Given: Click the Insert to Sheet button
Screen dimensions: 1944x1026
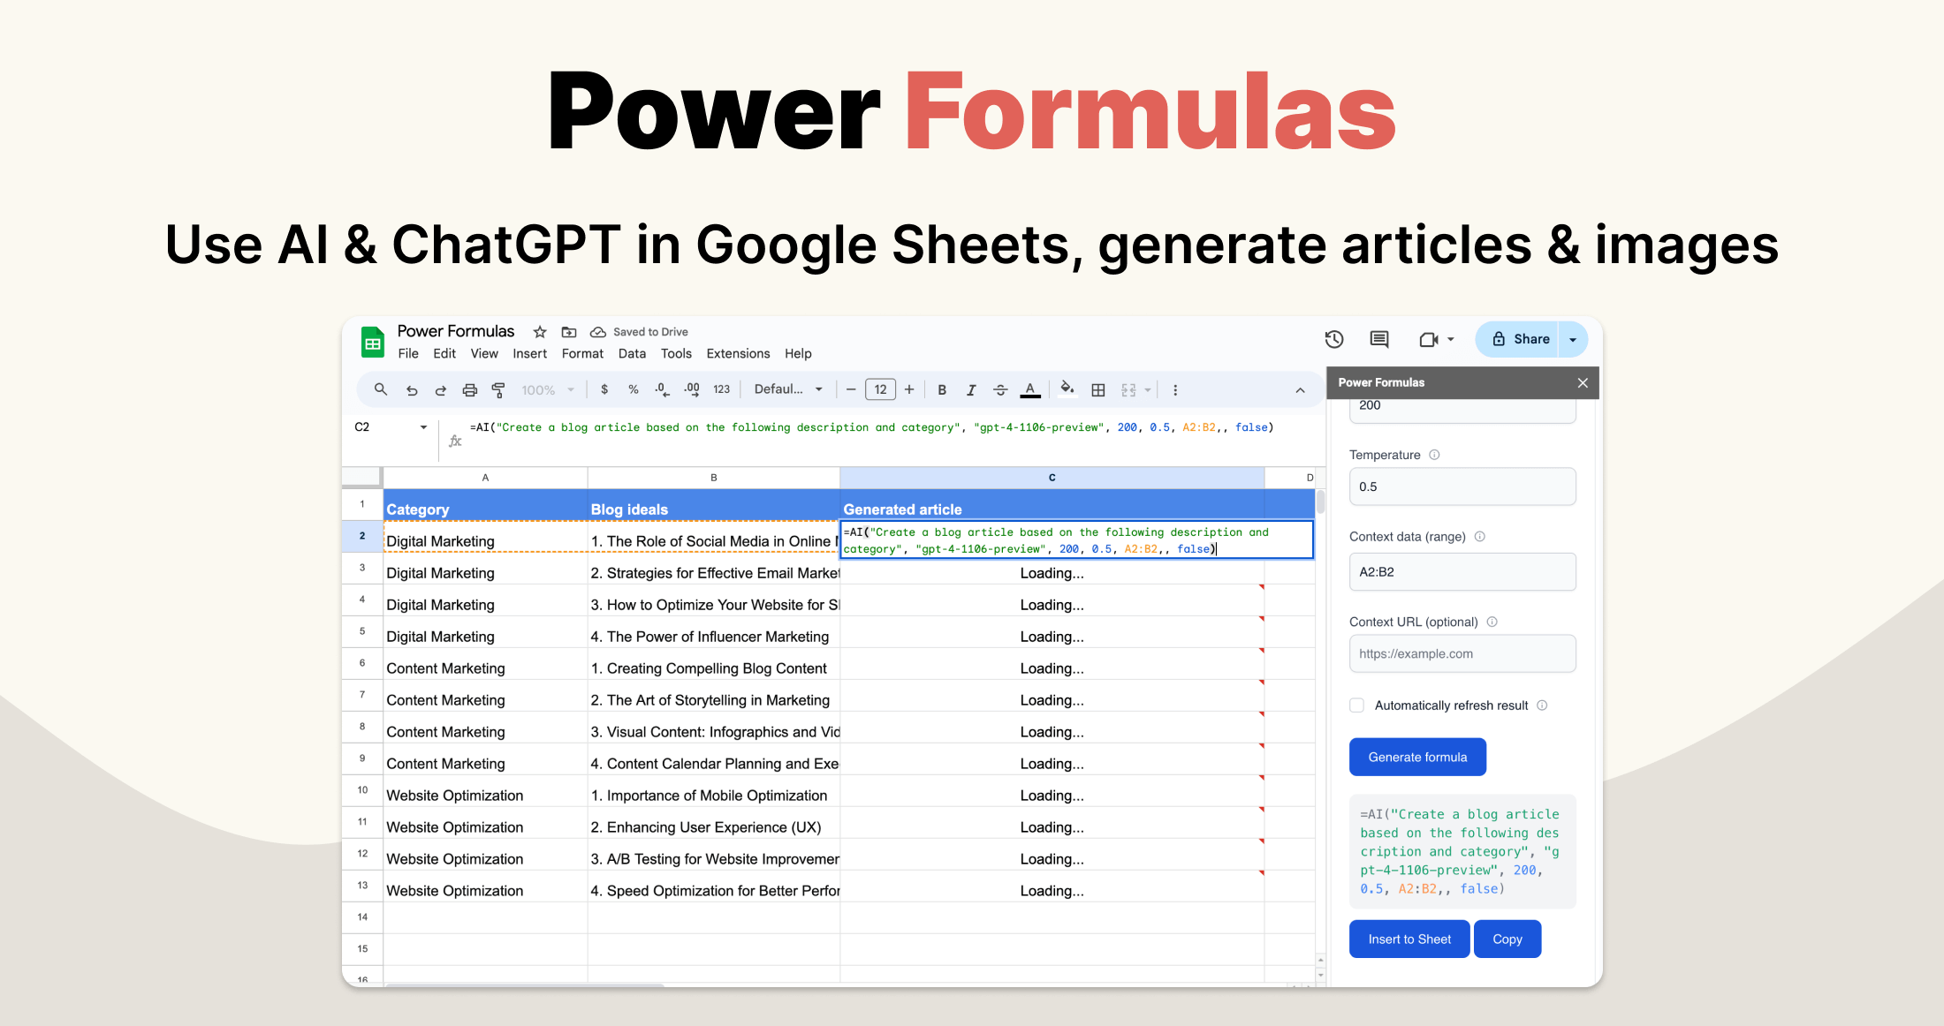Looking at the screenshot, I should [x=1409, y=939].
